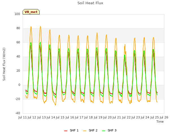Click the Jul 22 x-axis tick label
Image resolution: width=181 pixels, height=136 pixels.
[x=126, y=117]
